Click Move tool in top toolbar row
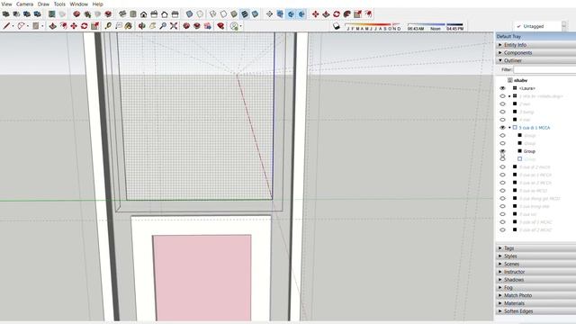Screen dimensions: 576x324 coord(315,14)
